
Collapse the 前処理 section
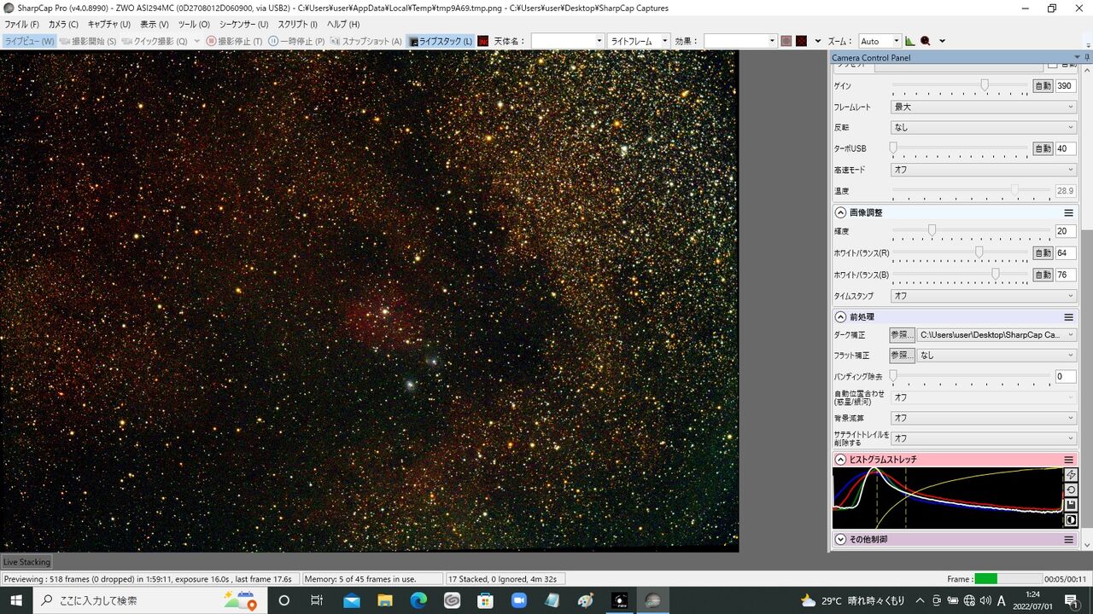[x=840, y=316]
